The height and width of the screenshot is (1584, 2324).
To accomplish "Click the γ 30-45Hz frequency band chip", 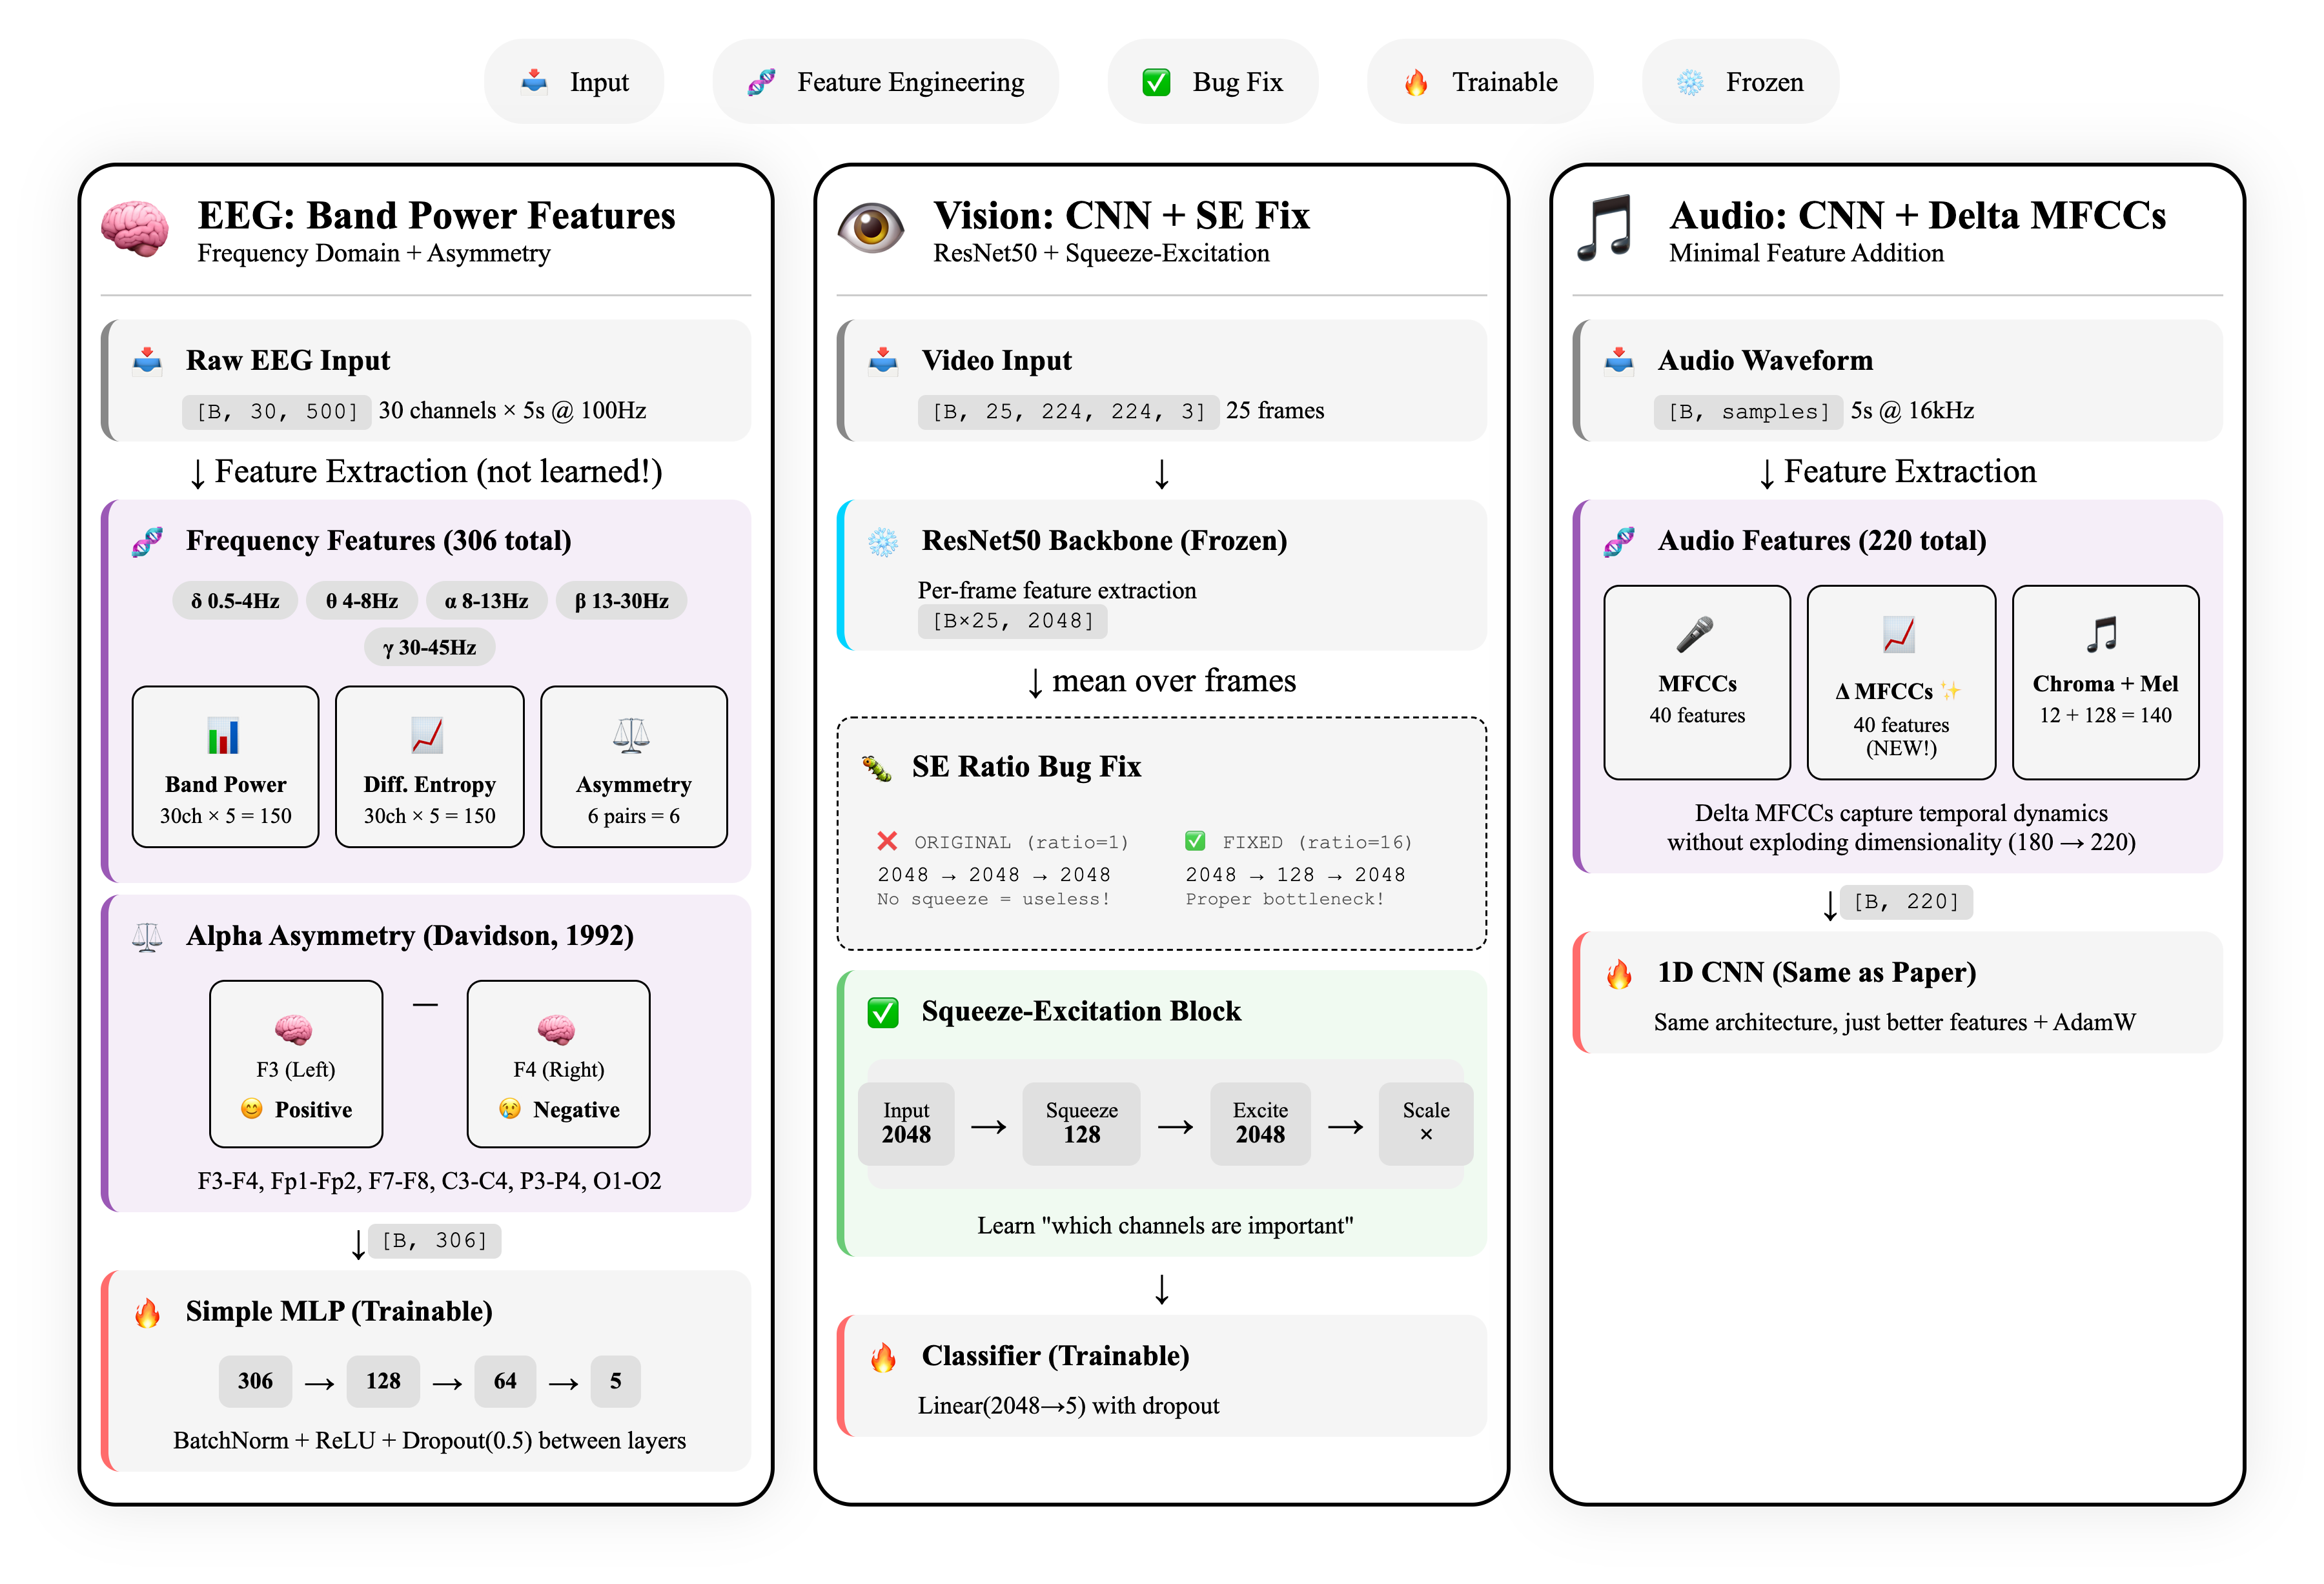I will 429,647.
